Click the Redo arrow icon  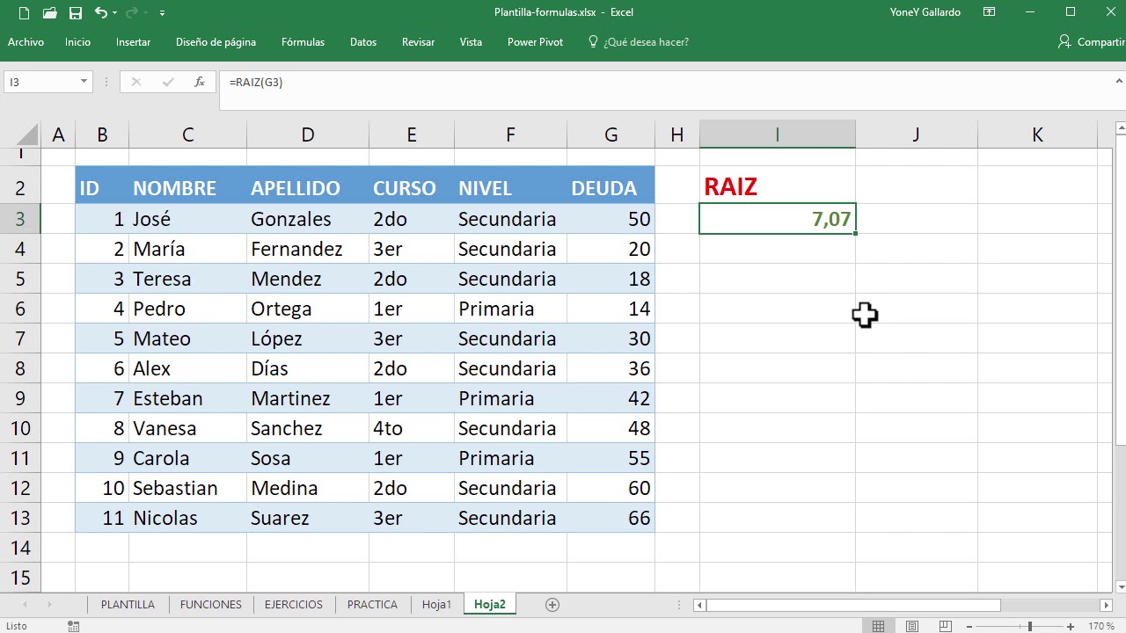click(134, 12)
